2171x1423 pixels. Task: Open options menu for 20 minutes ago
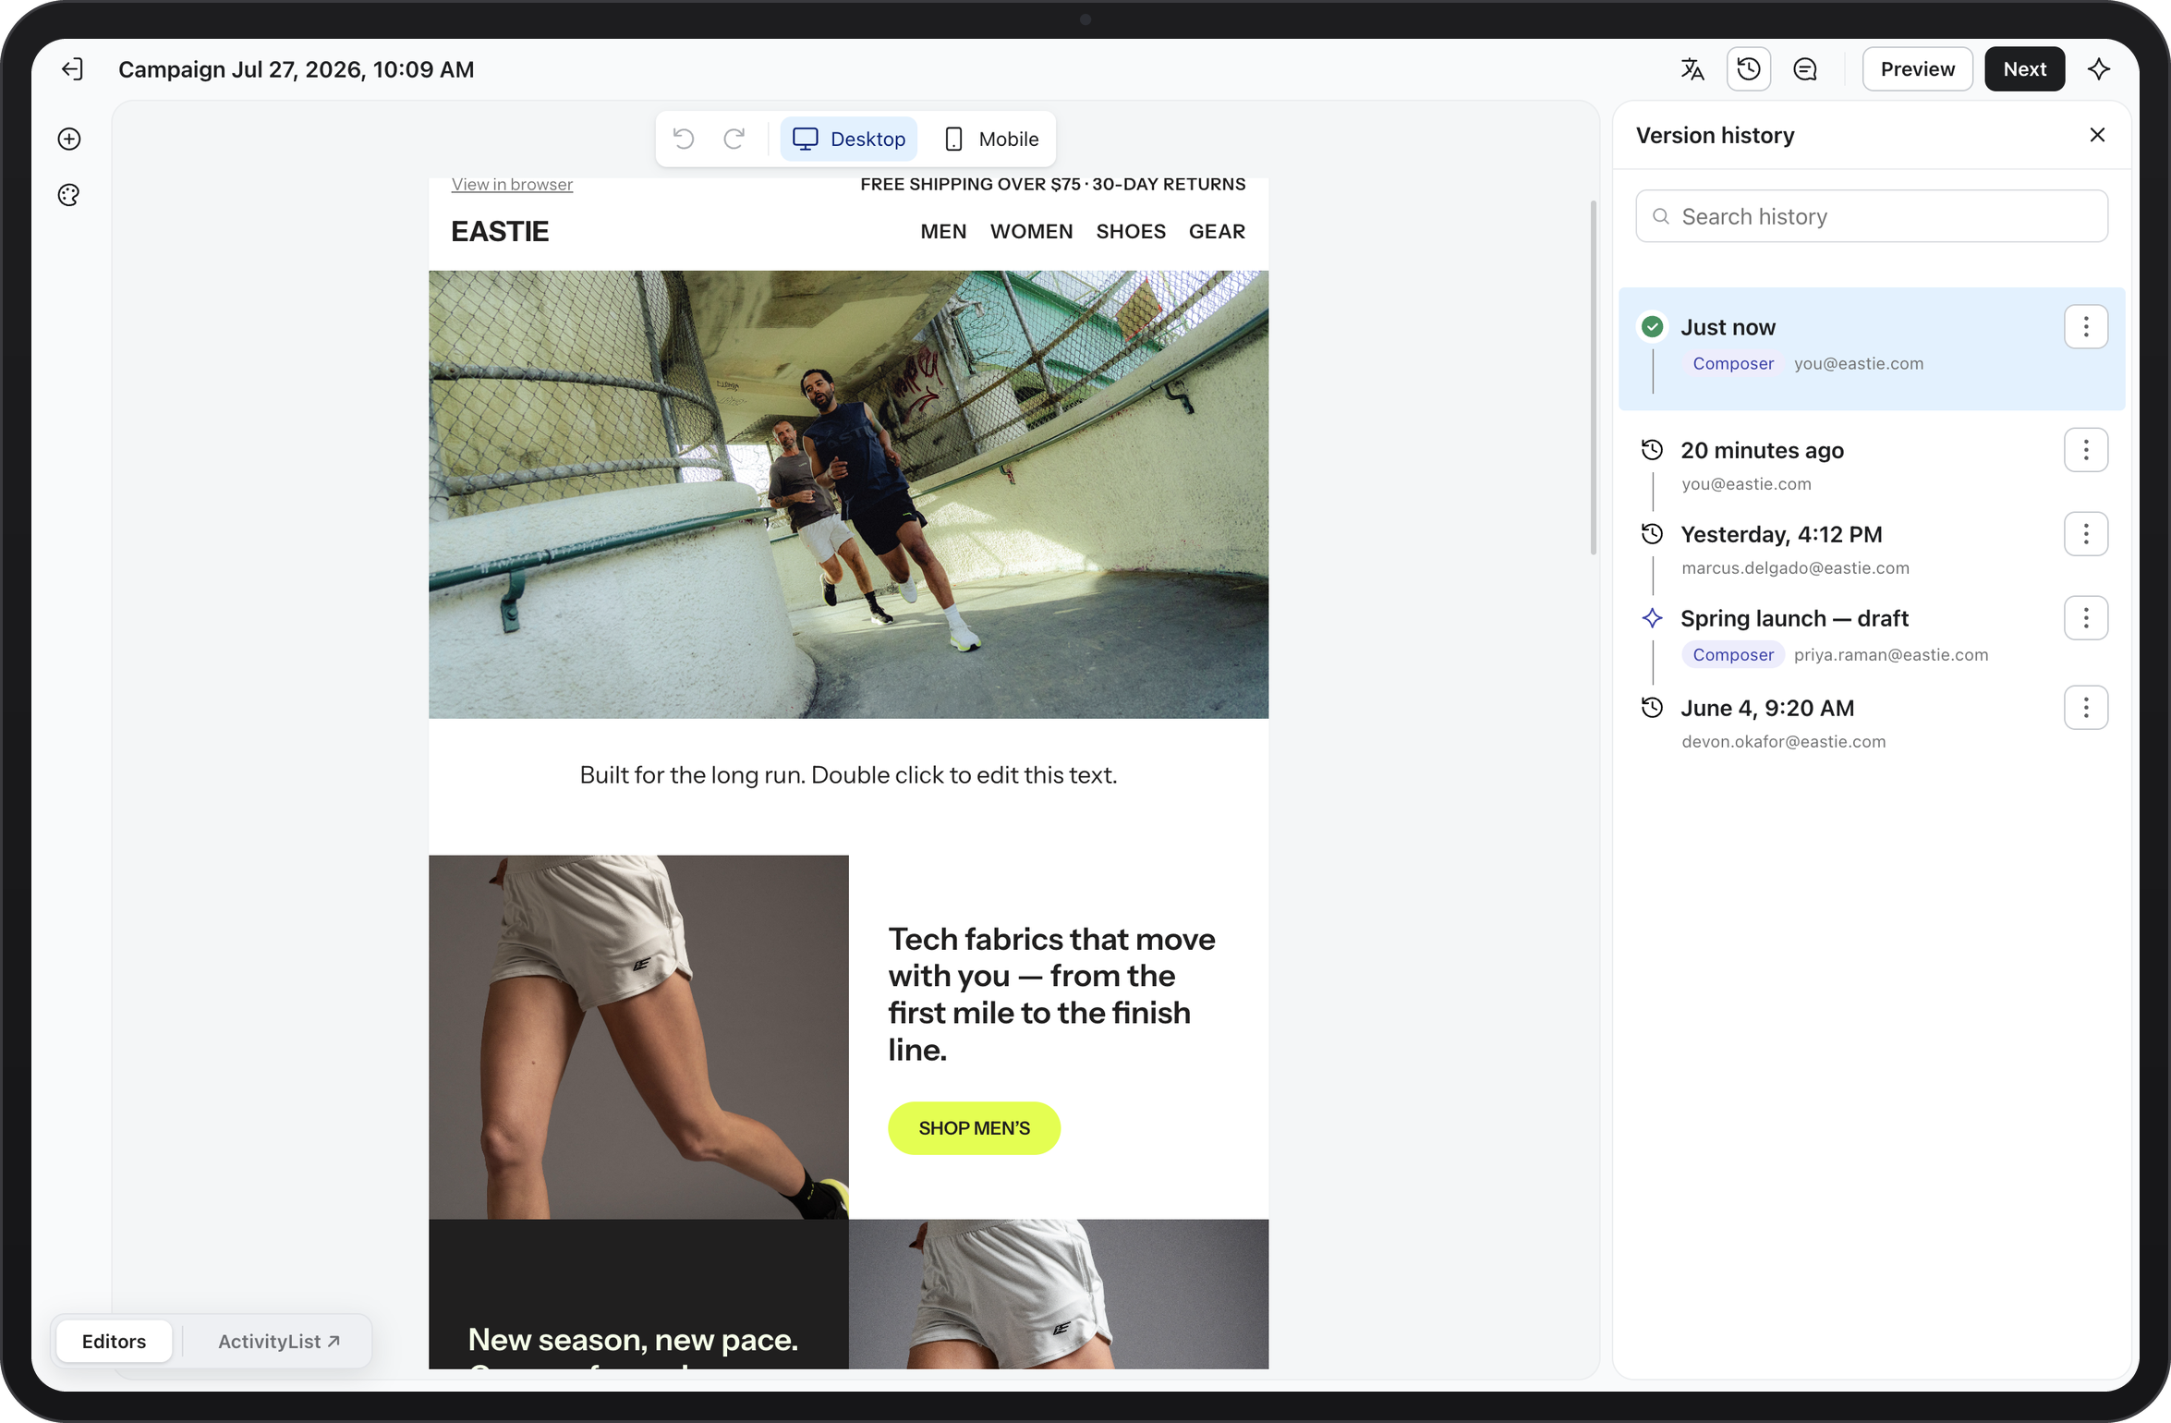coord(2085,450)
